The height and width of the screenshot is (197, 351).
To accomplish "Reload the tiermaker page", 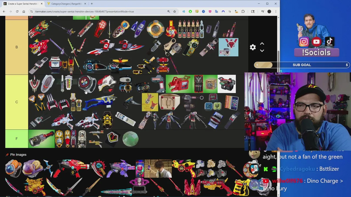I will pyautogui.click(x=17, y=11).
